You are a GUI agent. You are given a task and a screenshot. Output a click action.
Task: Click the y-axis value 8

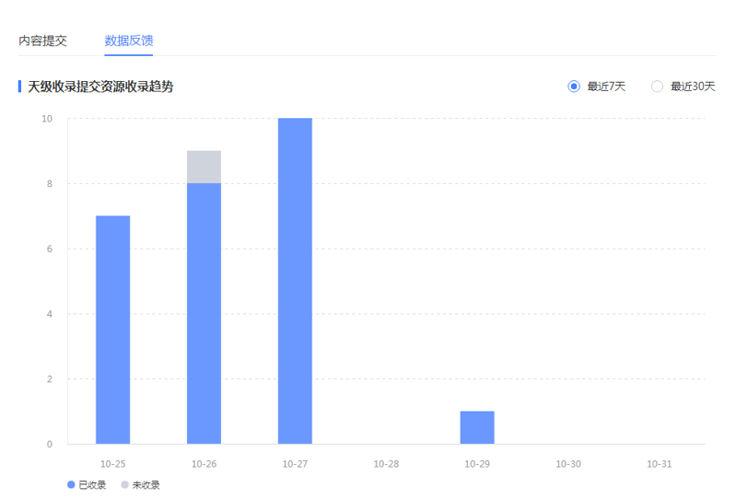coord(50,184)
